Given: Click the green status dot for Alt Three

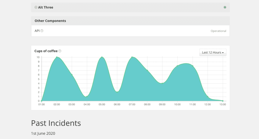Looking at the screenshot, I should (225, 7).
